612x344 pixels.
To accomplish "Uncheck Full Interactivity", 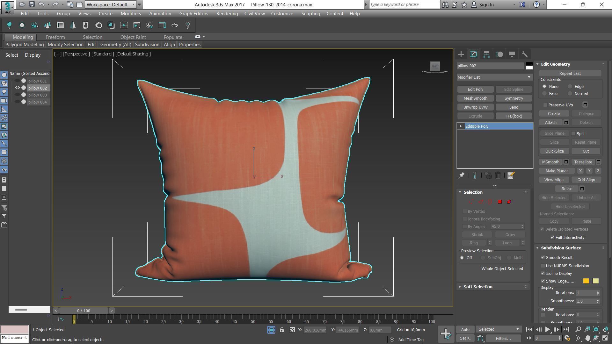I will point(552,237).
